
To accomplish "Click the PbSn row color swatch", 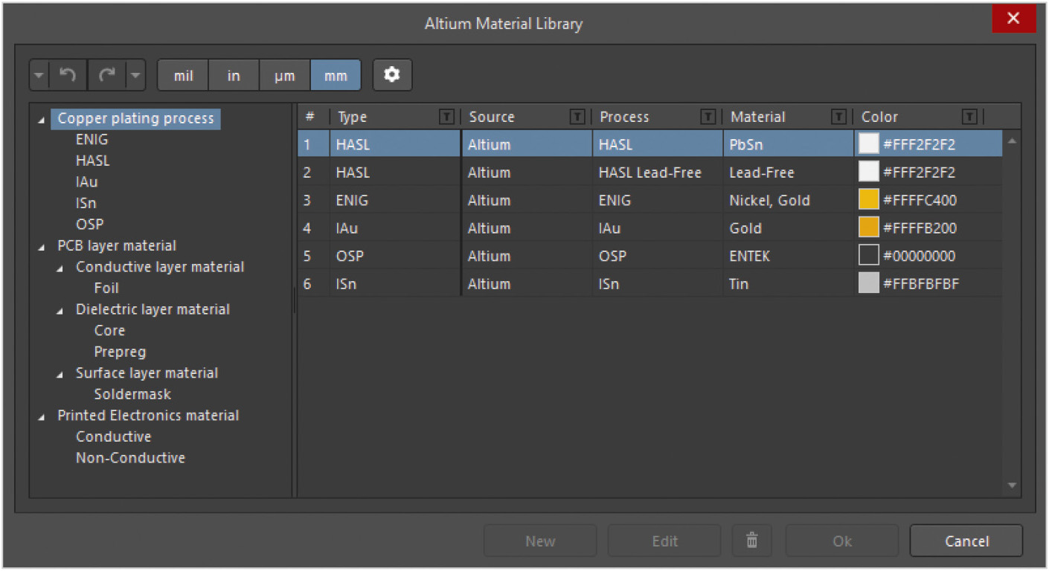I will pyautogui.click(x=868, y=144).
